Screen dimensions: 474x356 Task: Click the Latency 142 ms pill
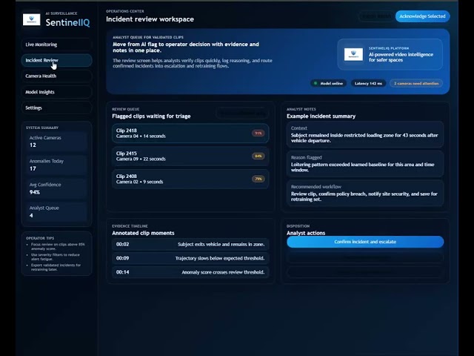point(368,83)
